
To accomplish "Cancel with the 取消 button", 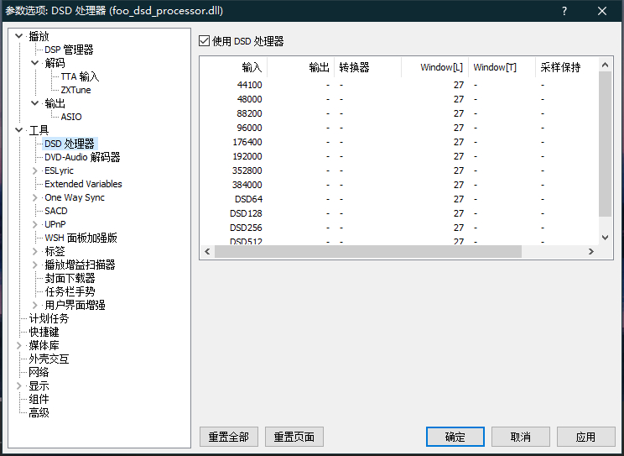I will point(521,437).
